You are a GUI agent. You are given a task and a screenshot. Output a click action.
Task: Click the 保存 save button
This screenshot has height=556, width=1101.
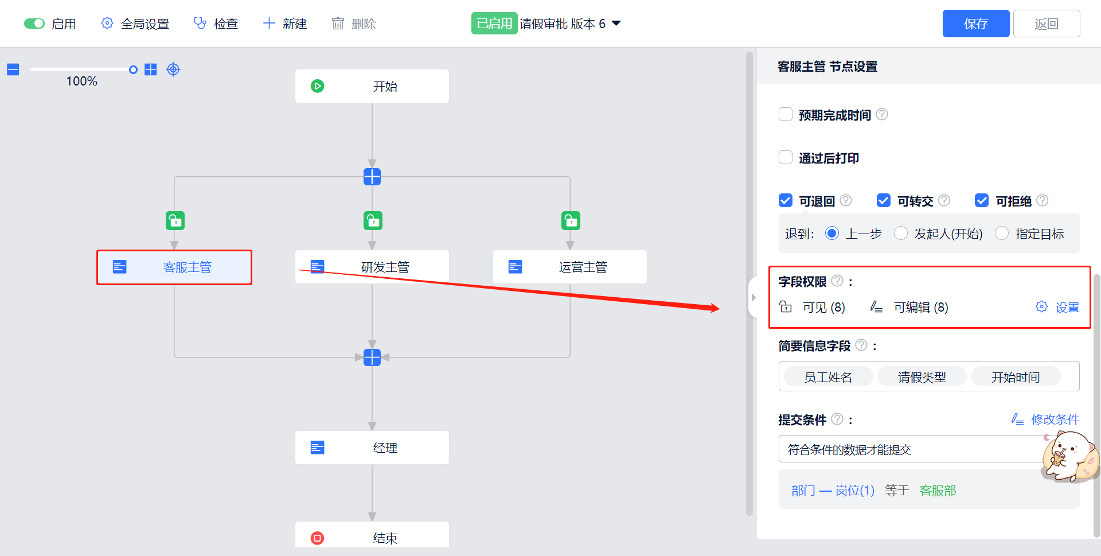pos(975,24)
